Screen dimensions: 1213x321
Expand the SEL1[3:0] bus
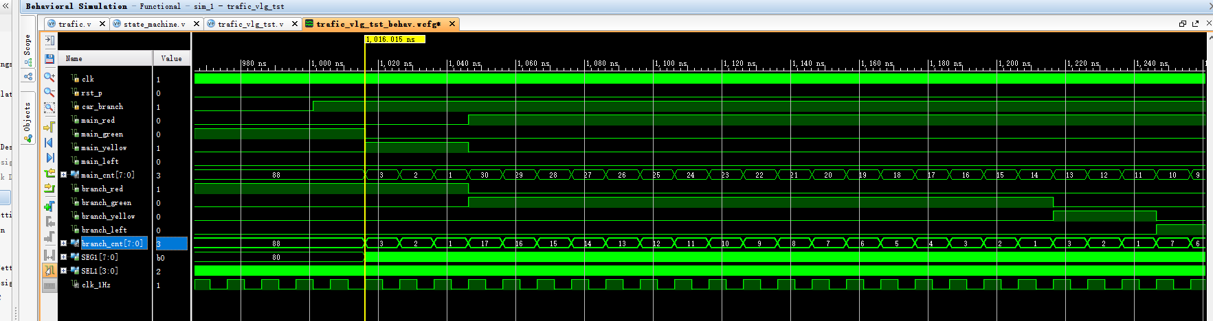point(64,271)
